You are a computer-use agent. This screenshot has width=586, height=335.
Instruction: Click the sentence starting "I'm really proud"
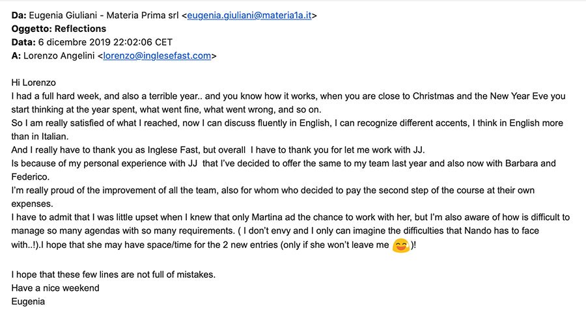195,190
